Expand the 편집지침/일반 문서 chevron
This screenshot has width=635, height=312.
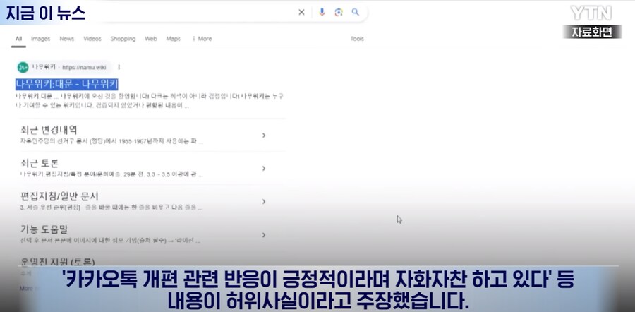point(263,202)
